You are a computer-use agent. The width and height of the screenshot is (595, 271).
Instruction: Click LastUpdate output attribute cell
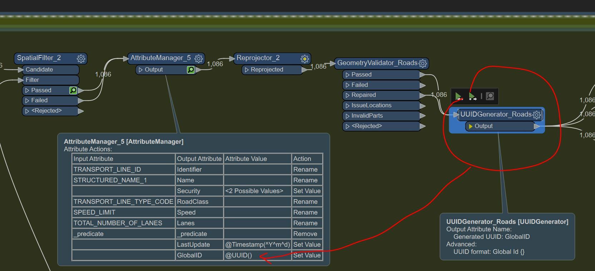[x=199, y=245]
